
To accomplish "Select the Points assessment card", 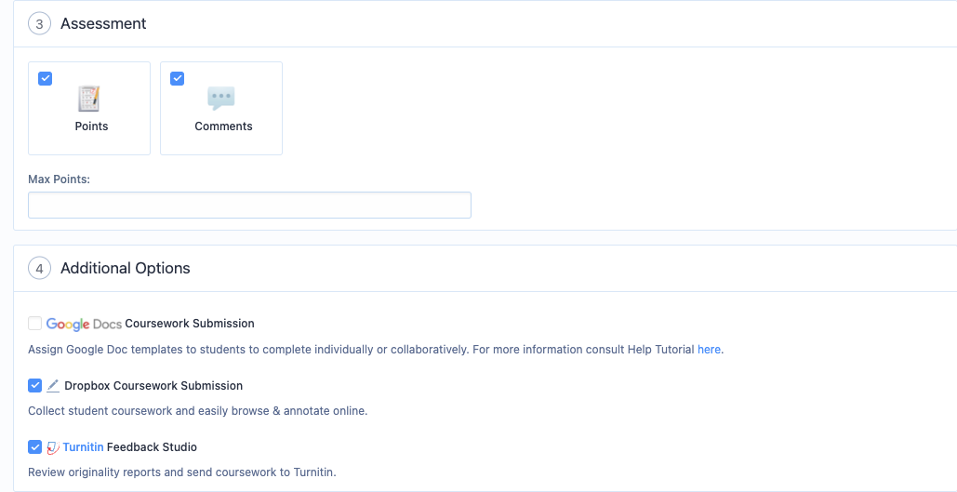I will coord(89,108).
